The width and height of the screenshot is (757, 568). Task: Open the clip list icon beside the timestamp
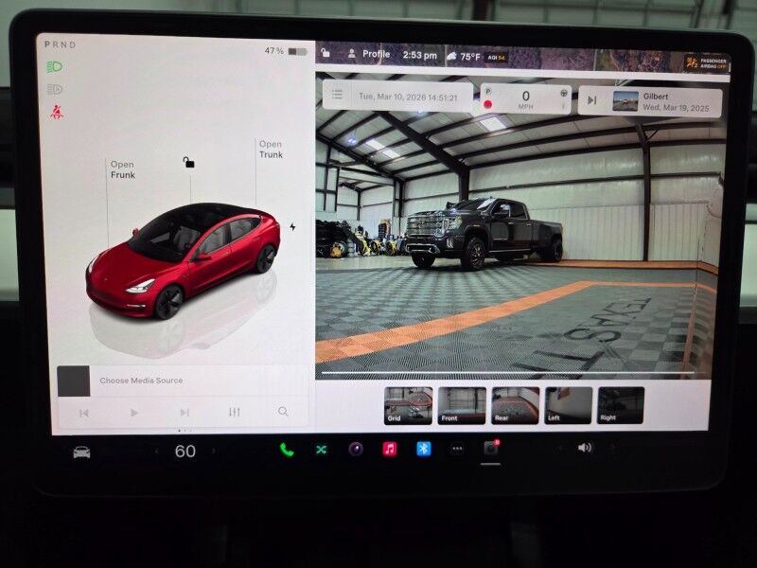(x=337, y=96)
